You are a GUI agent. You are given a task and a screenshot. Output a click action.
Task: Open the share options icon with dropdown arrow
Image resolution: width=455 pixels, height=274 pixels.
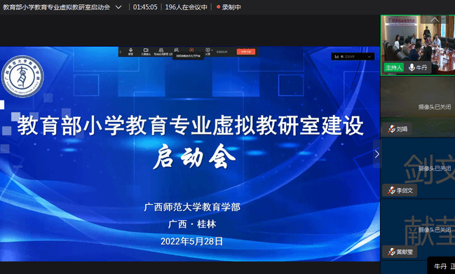(x=208, y=50)
